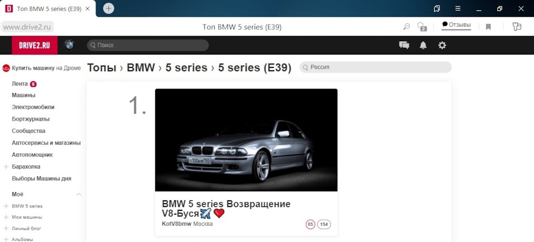
Task: Open the browser hamburger menu
Action: click(x=458, y=8)
